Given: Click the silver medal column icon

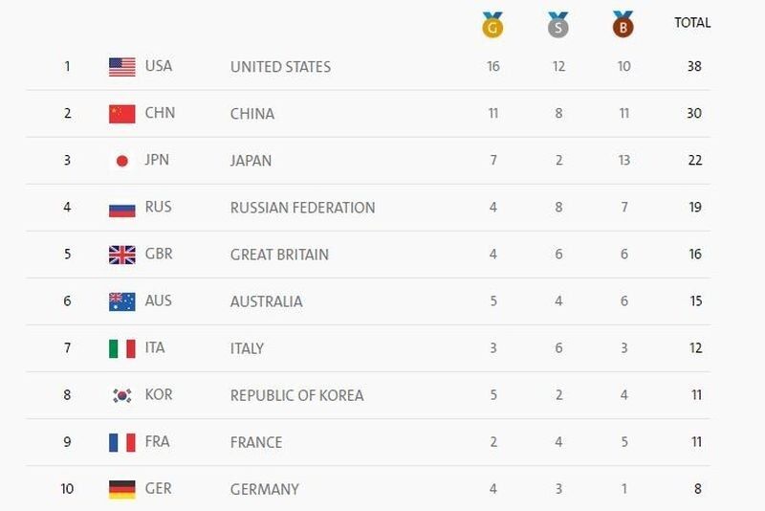Looking at the screenshot, I should point(558,24).
